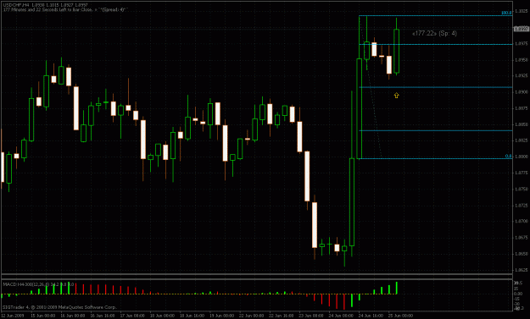Click the 23 Jun 08:00 time axis label
Image resolution: width=530 pixels, height=319 pixels.
coord(311,316)
